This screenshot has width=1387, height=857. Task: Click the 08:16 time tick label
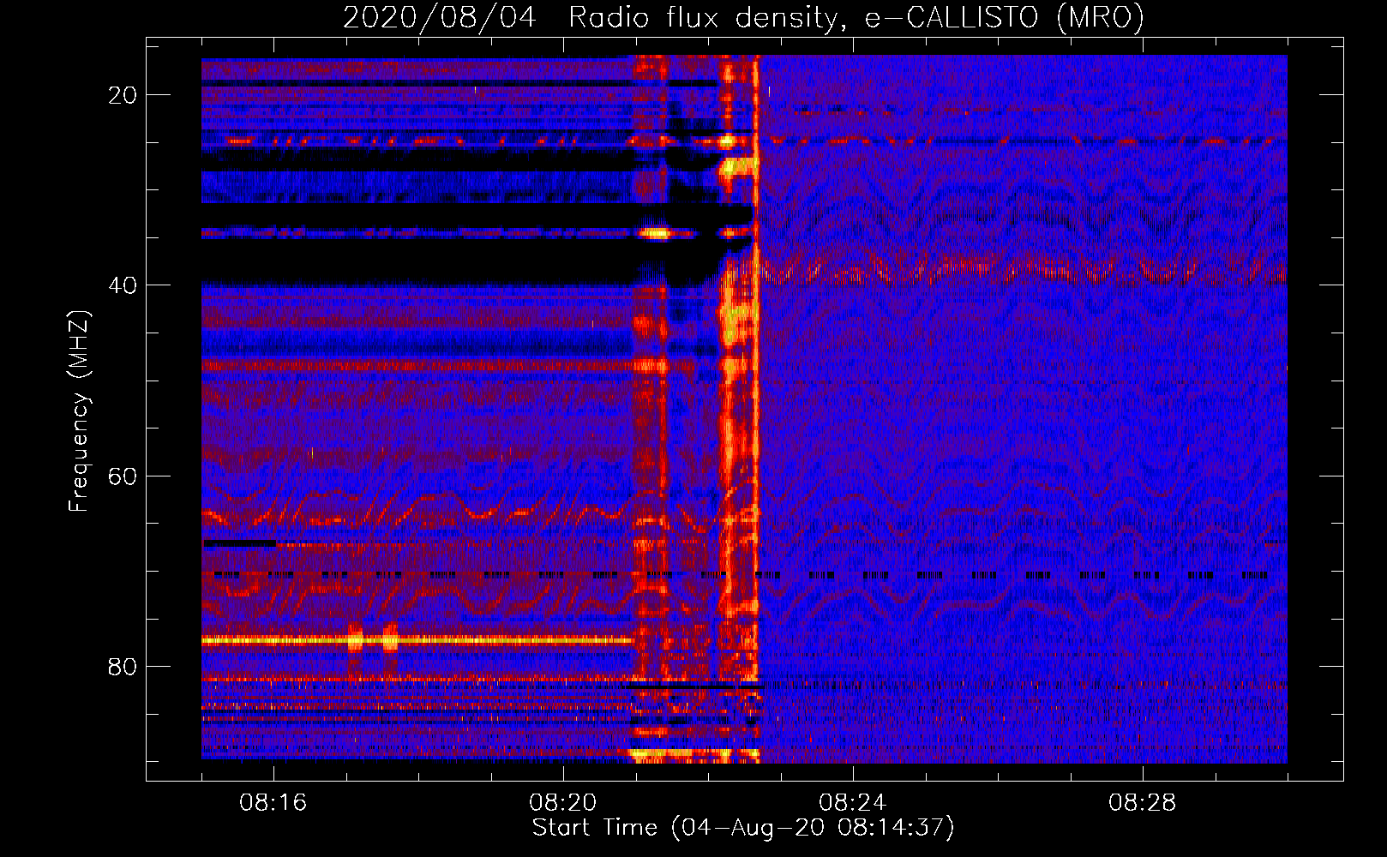point(273,803)
